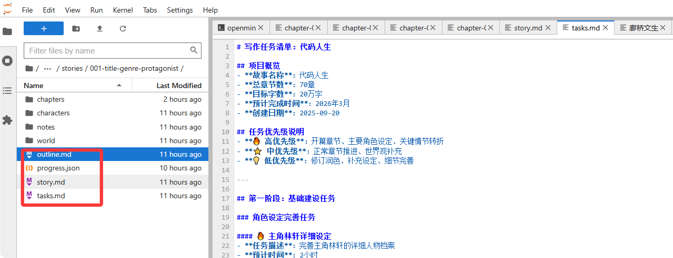This screenshot has width=673, height=258.
Task: Open the Kernel menu
Action: tap(123, 10)
